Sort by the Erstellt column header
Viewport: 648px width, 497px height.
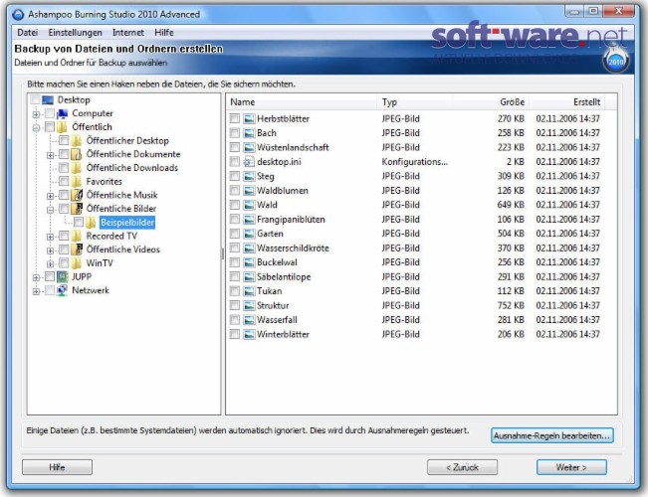coord(566,102)
